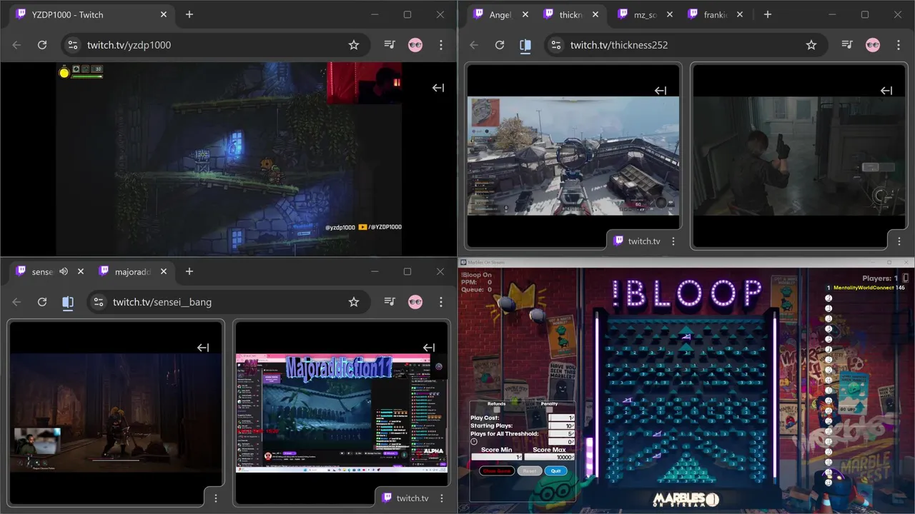Toggle the Penalty checkbox in Marbles
This screenshot has height=514, width=915.
[x=550, y=410]
